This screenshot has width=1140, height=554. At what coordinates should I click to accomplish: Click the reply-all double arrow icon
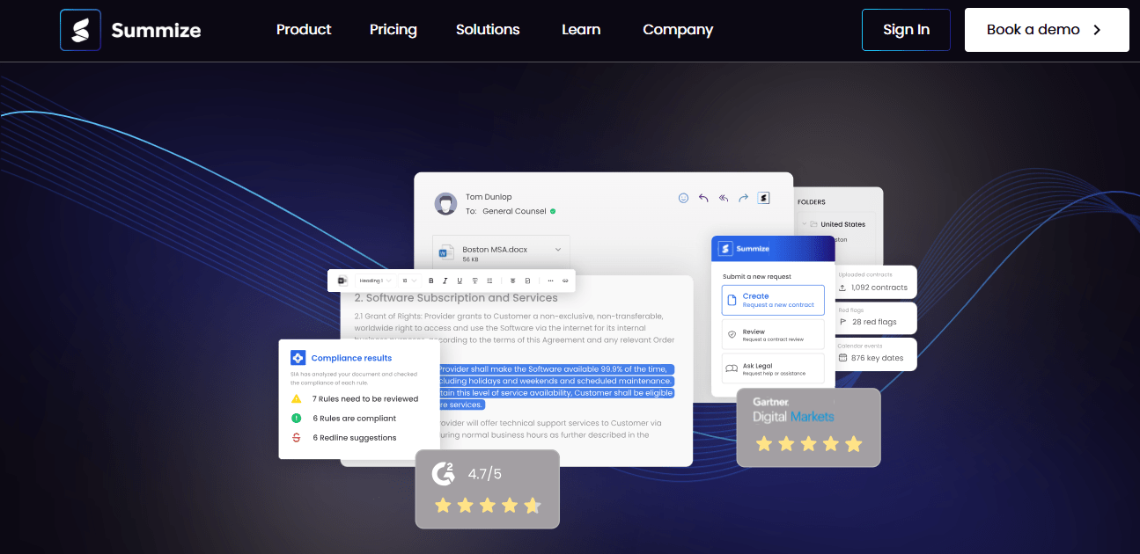(x=724, y=198)
